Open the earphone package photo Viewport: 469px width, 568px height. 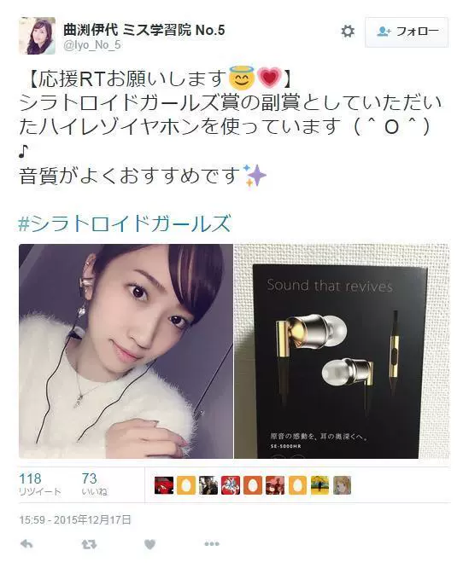click(x=342, y=351)
